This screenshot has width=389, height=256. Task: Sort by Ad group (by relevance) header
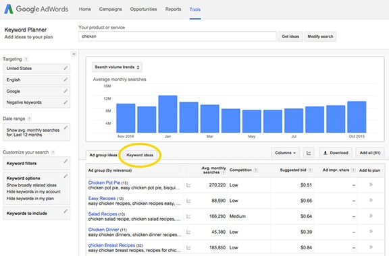110,170
